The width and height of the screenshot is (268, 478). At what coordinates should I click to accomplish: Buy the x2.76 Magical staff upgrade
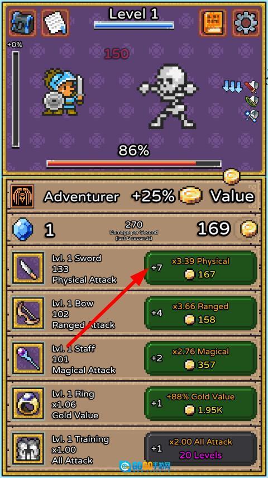pyautogui.click(x=200, y=358)
